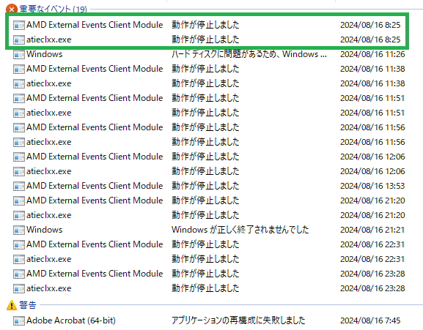
Task: Collapse the 重要なイベント (19) group header
Action: pos(53,9)
